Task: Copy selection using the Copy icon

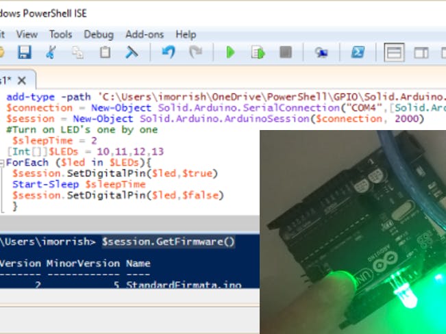Action: [77, 53]
